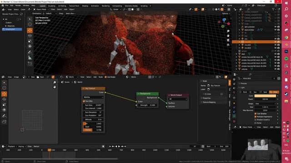Expand the Materials catalog in asset browser

coord(6,26)
